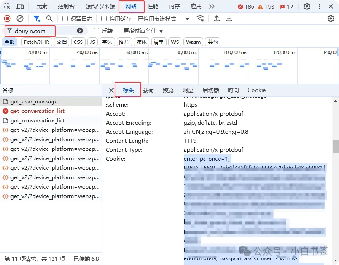Screen dimensions: 339x265
Task: Focus the douyin.com filter input
Action: click(x=44, y=31)
